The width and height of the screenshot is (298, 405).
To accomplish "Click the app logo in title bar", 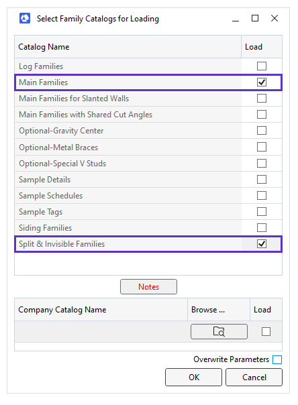I will pyautogui.click(x=25, y=18).
